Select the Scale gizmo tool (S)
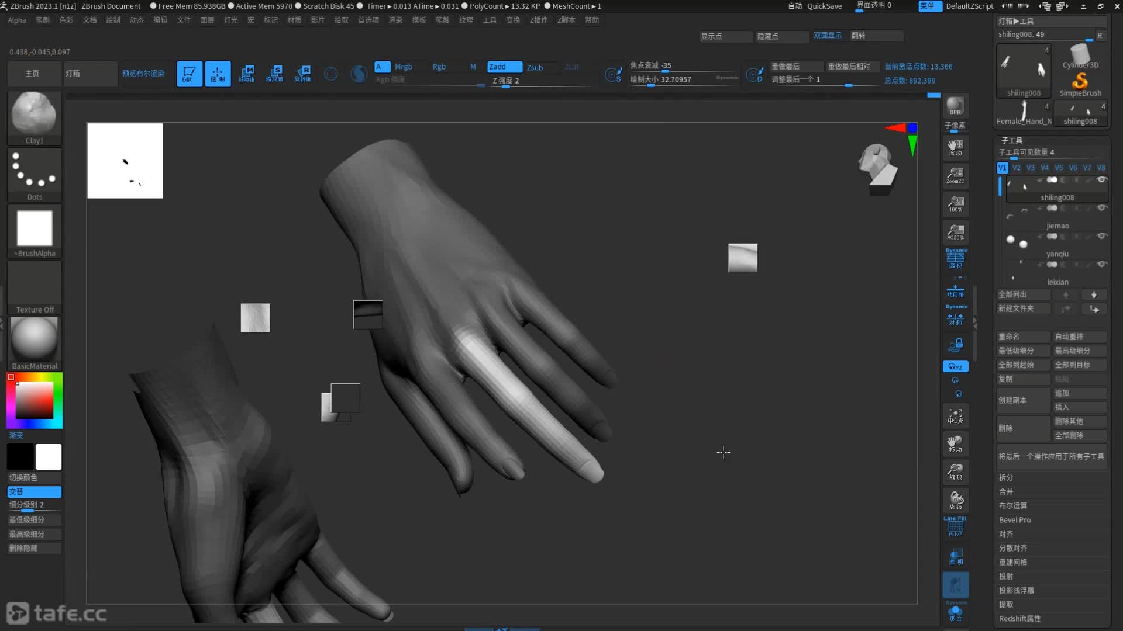The width and height of the screenshot is (1123, 631). point(275,74)
